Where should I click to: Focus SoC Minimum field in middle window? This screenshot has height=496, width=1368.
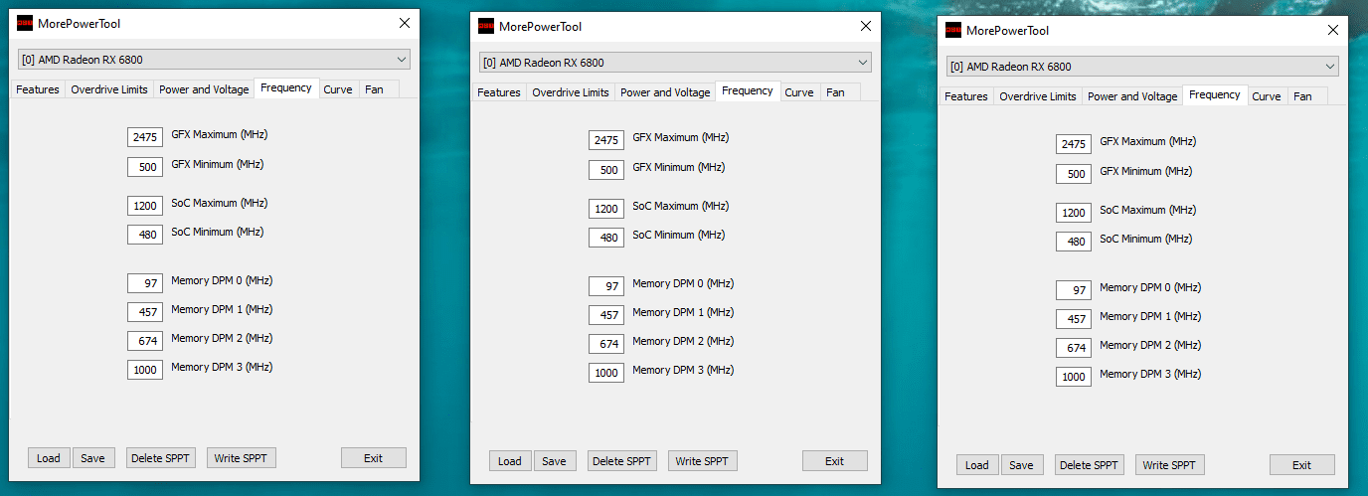[606, 237]
